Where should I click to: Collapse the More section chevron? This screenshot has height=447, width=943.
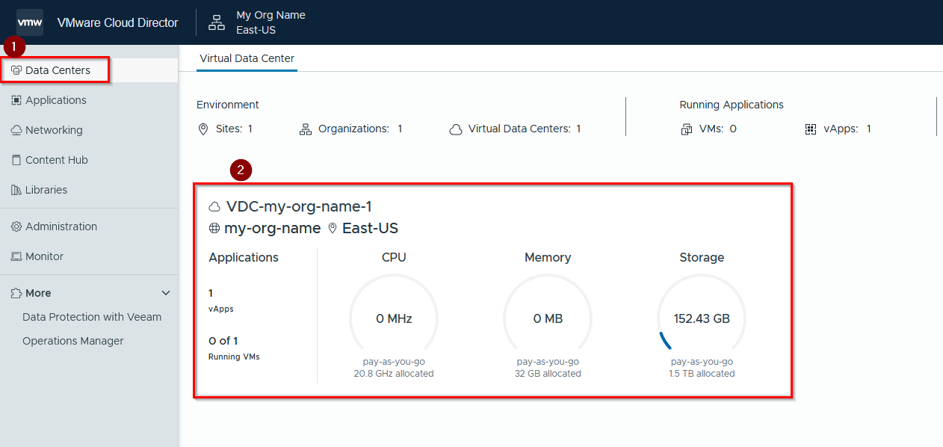tap(166, 293)
